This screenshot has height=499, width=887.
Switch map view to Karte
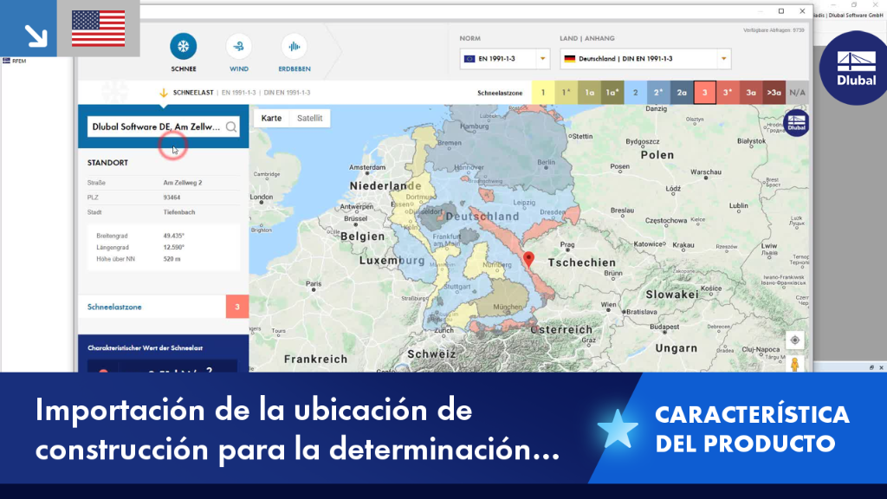coord(271,118)
